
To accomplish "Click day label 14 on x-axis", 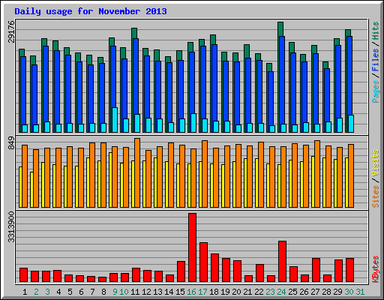I will 169,292.
